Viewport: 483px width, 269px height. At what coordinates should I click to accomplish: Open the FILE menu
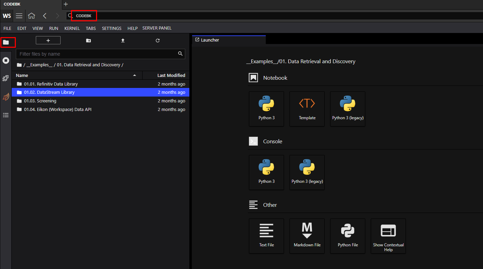pos(7,29)
